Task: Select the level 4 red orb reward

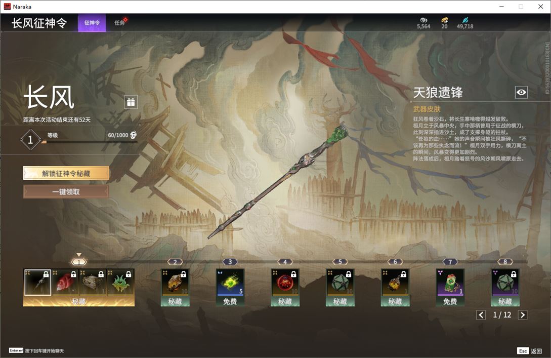Action: tap(285, 283)
